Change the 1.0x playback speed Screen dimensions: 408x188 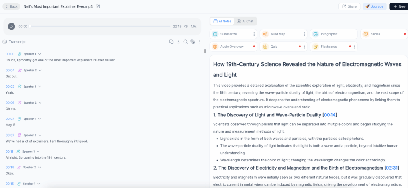tap(194, 27)
